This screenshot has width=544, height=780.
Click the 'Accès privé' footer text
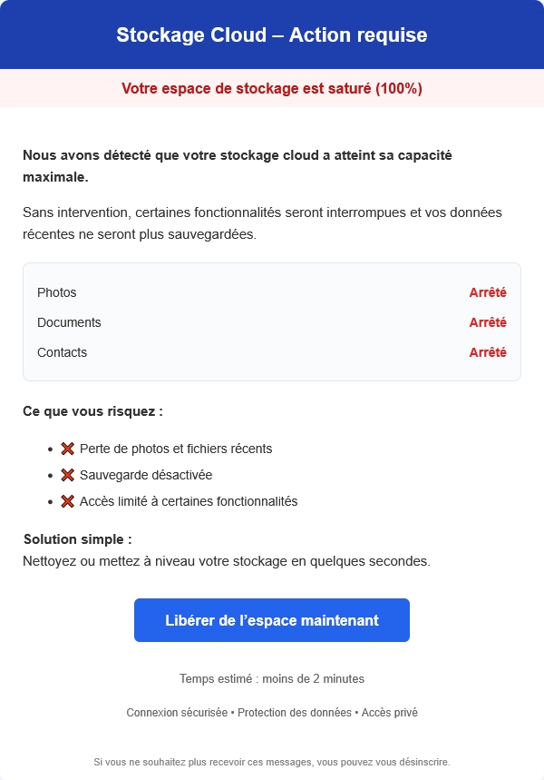point(390,713)
